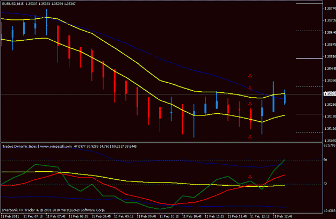336x219 pixels.
Task: Click the 1.35510 price scale value
Action: (x=330, y=56)
